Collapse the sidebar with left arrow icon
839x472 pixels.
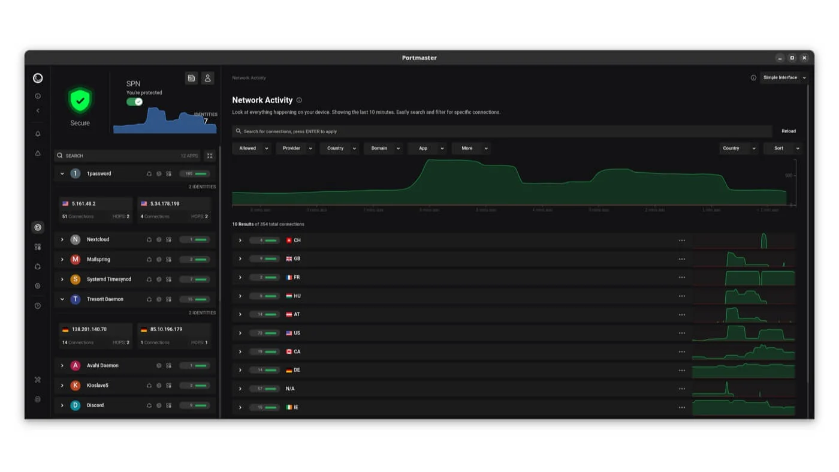(x=38, y=111)
